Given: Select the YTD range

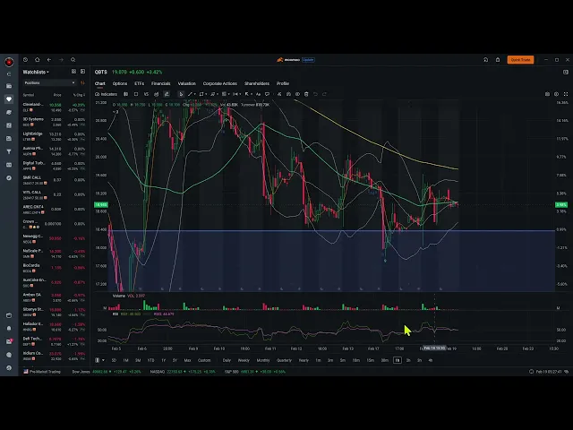Looking at the screenshot, I should point(150,360).
